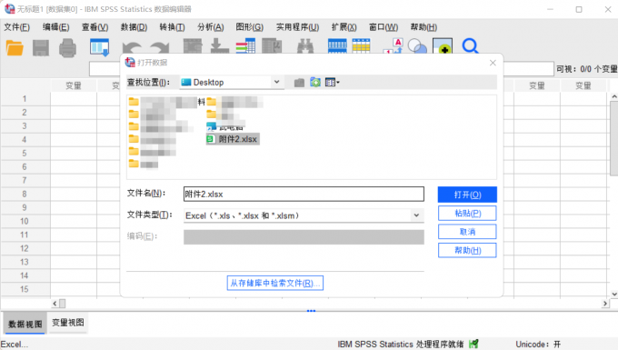Click the undo arrow toolbar icon
The image size is (618, 350).
(x=132, y=48)
